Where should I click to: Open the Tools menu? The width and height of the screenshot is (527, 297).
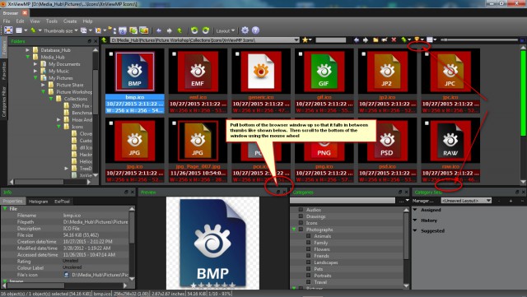(x=51, y=21)
